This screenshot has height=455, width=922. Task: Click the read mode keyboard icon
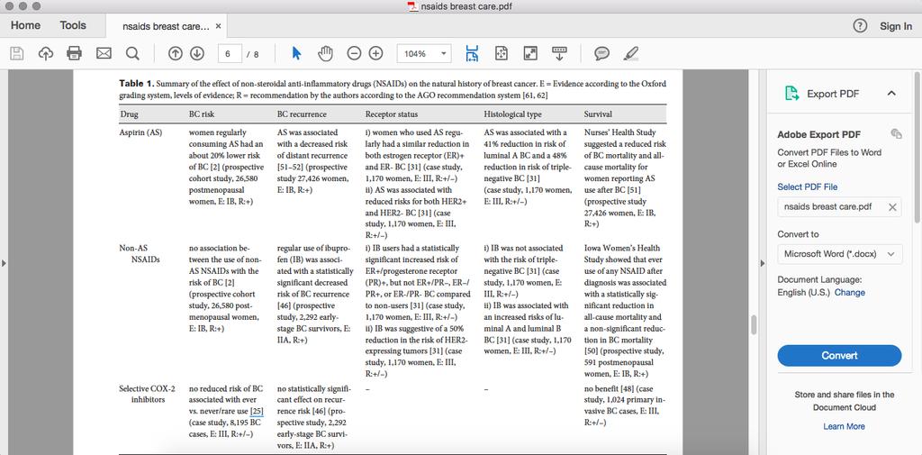pos(559,53)
